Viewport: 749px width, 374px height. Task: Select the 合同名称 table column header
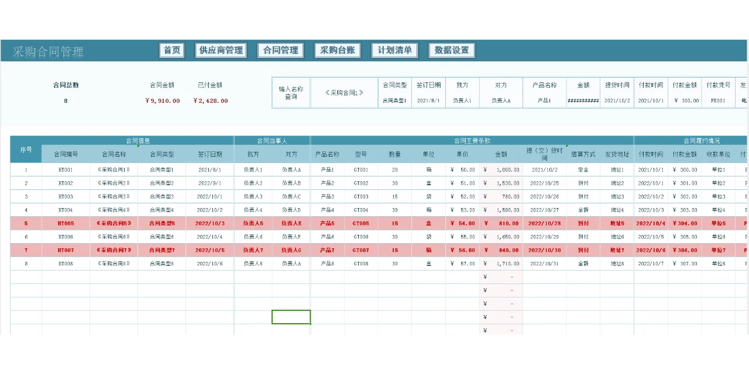point(114,154)
